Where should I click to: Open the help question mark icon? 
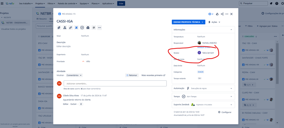point(277,3)
